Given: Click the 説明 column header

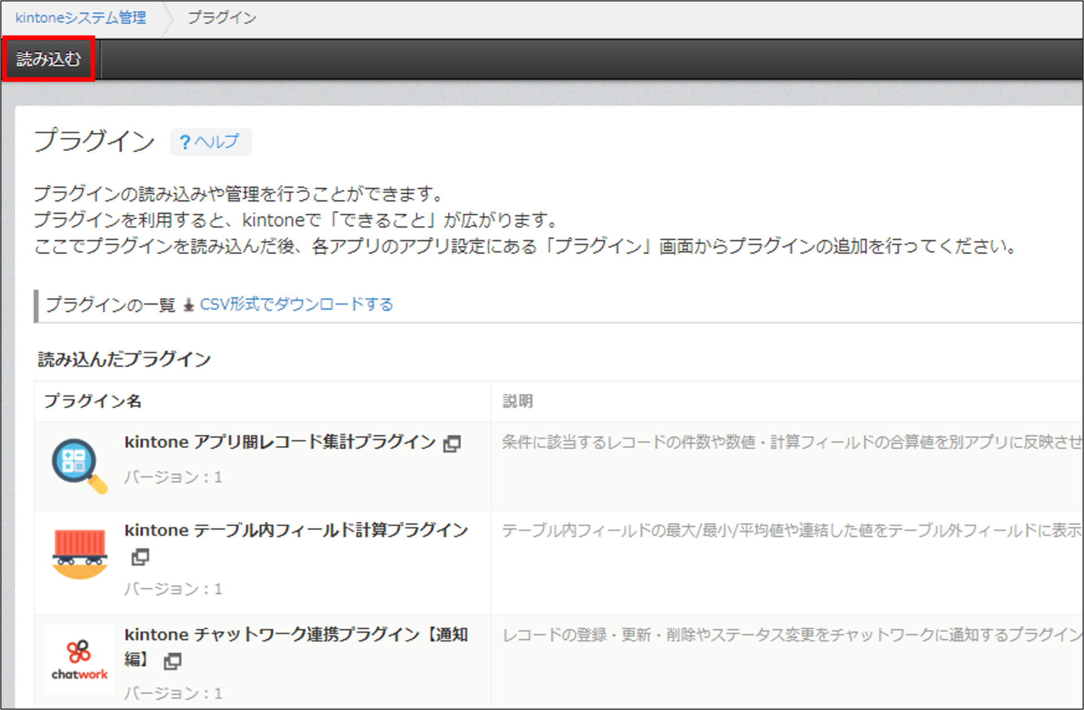Looking at the screenshot, I should tap(518, 401).
